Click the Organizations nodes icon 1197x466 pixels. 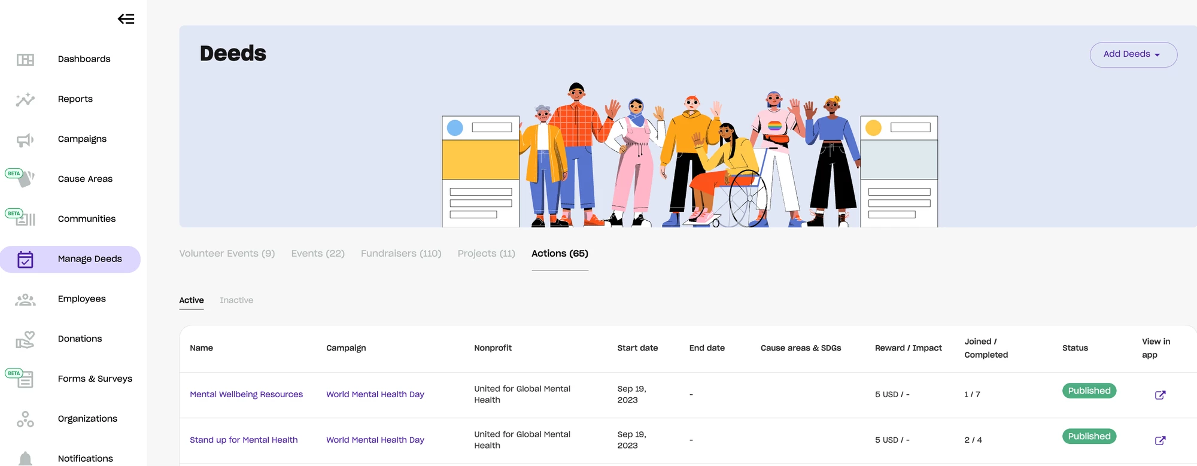coord(25,419)
